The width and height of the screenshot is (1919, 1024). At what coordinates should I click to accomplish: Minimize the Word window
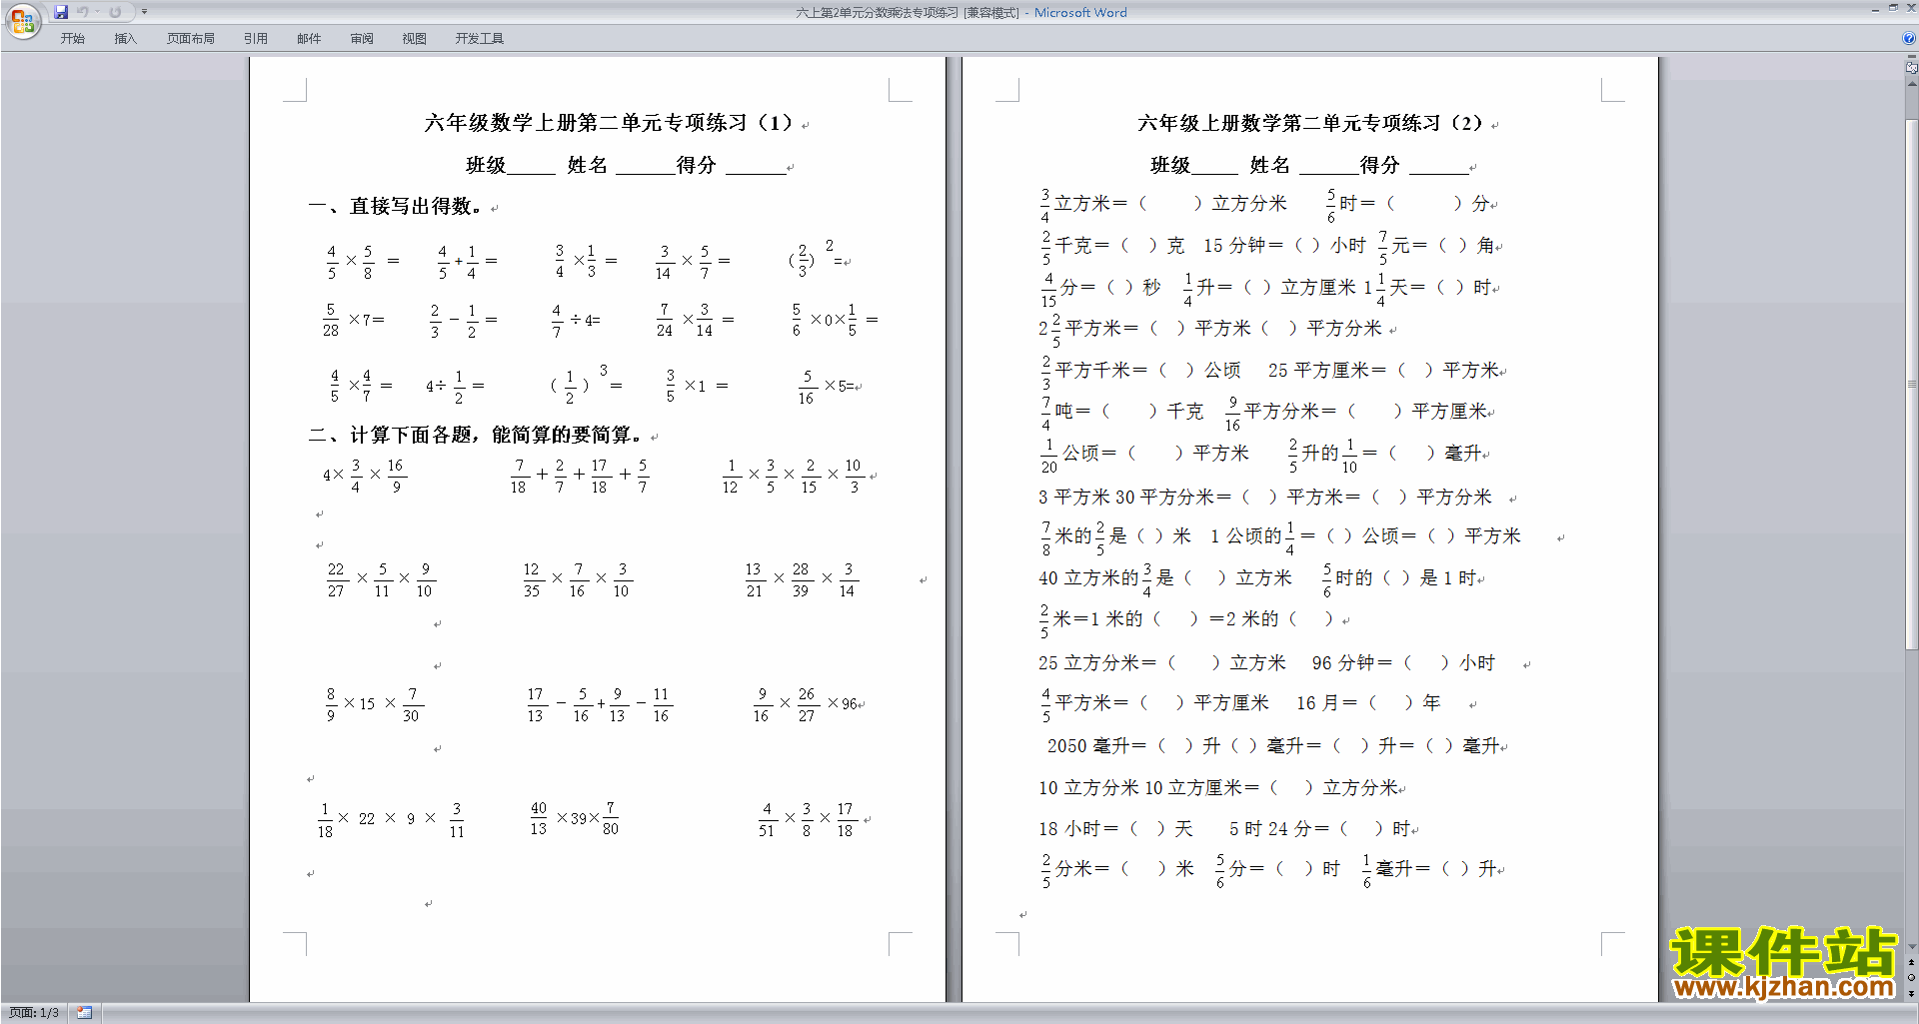point(1875,9)
